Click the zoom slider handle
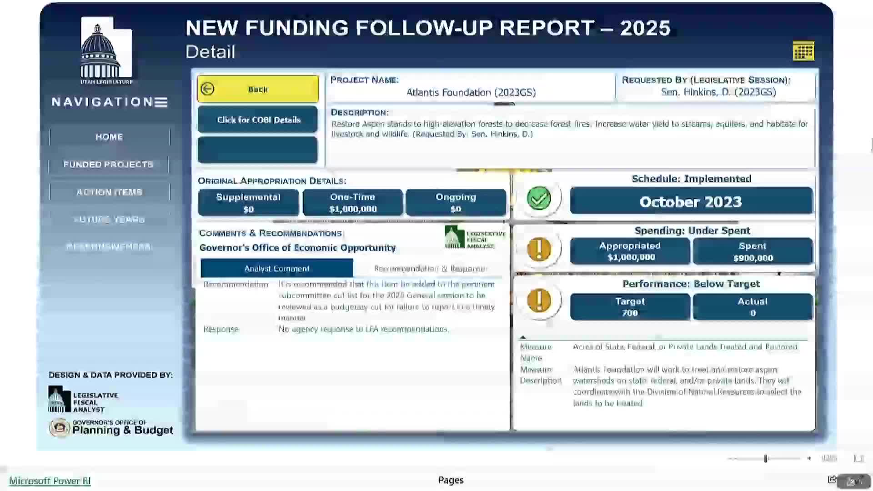The width and height of the screenshot is (873, 491). [x=766, y=458]
